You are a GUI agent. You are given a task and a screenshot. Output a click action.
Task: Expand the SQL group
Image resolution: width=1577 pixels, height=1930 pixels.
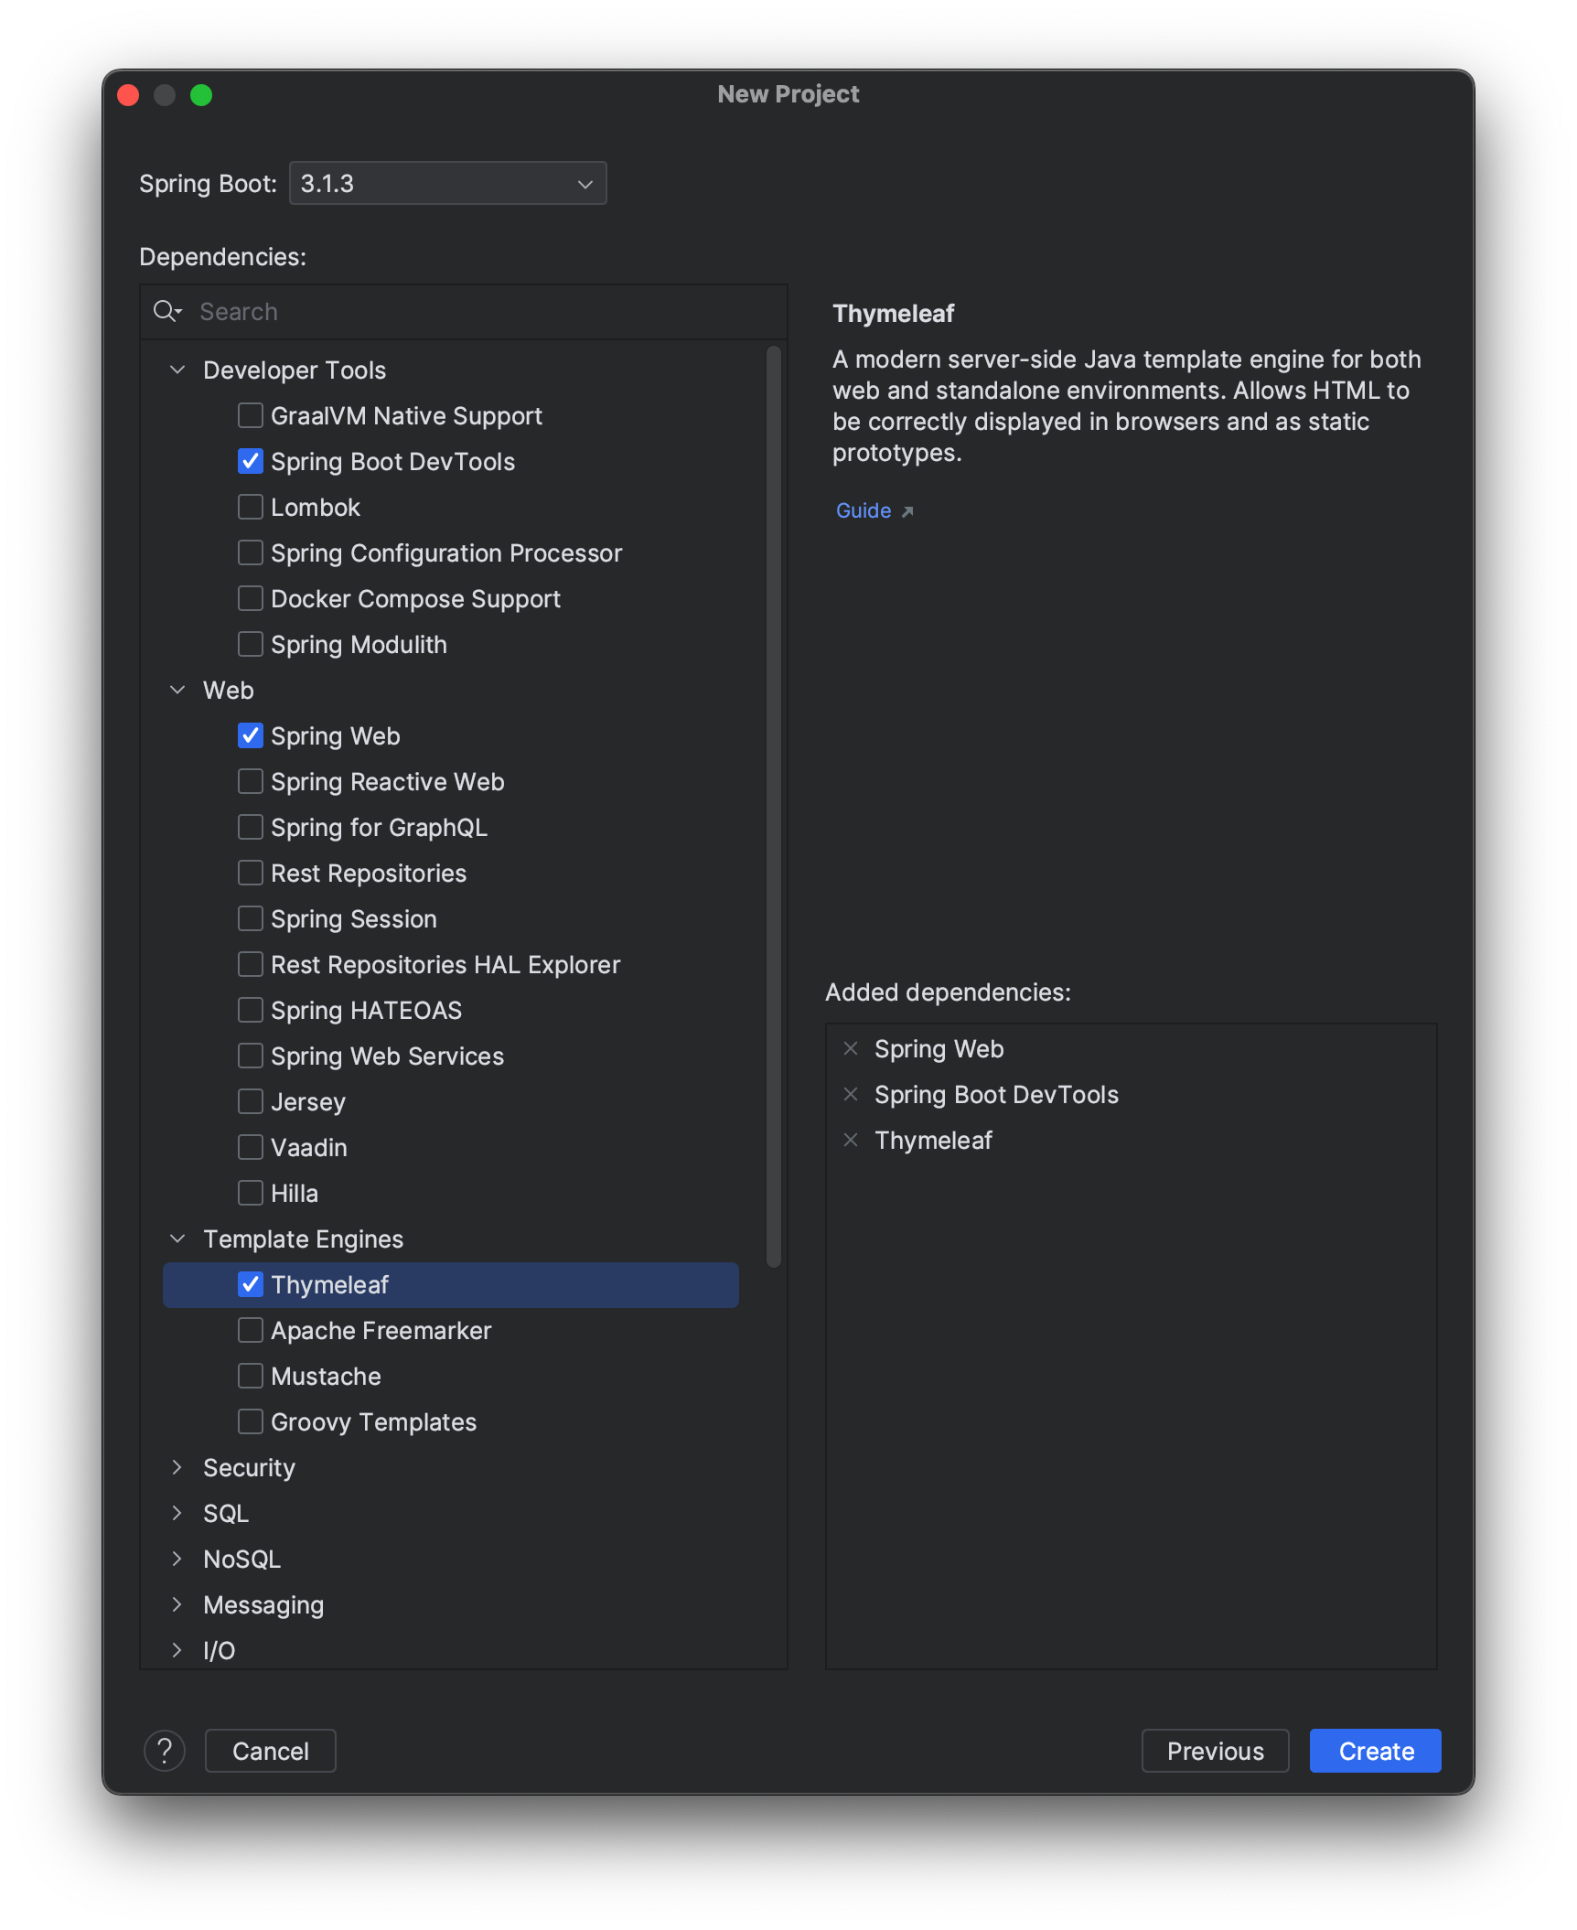177,1513
